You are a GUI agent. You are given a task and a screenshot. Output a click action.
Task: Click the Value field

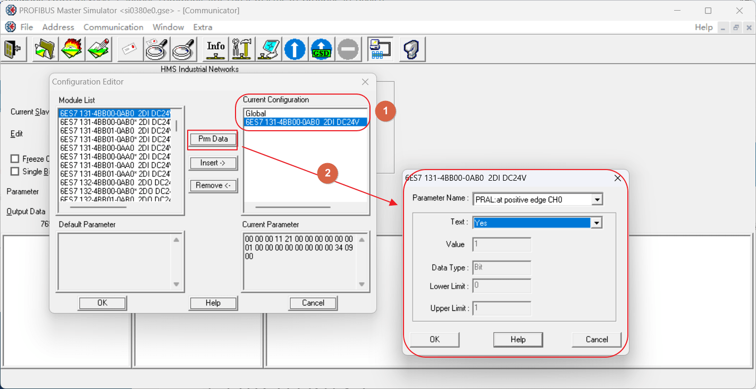coord(501,244)
